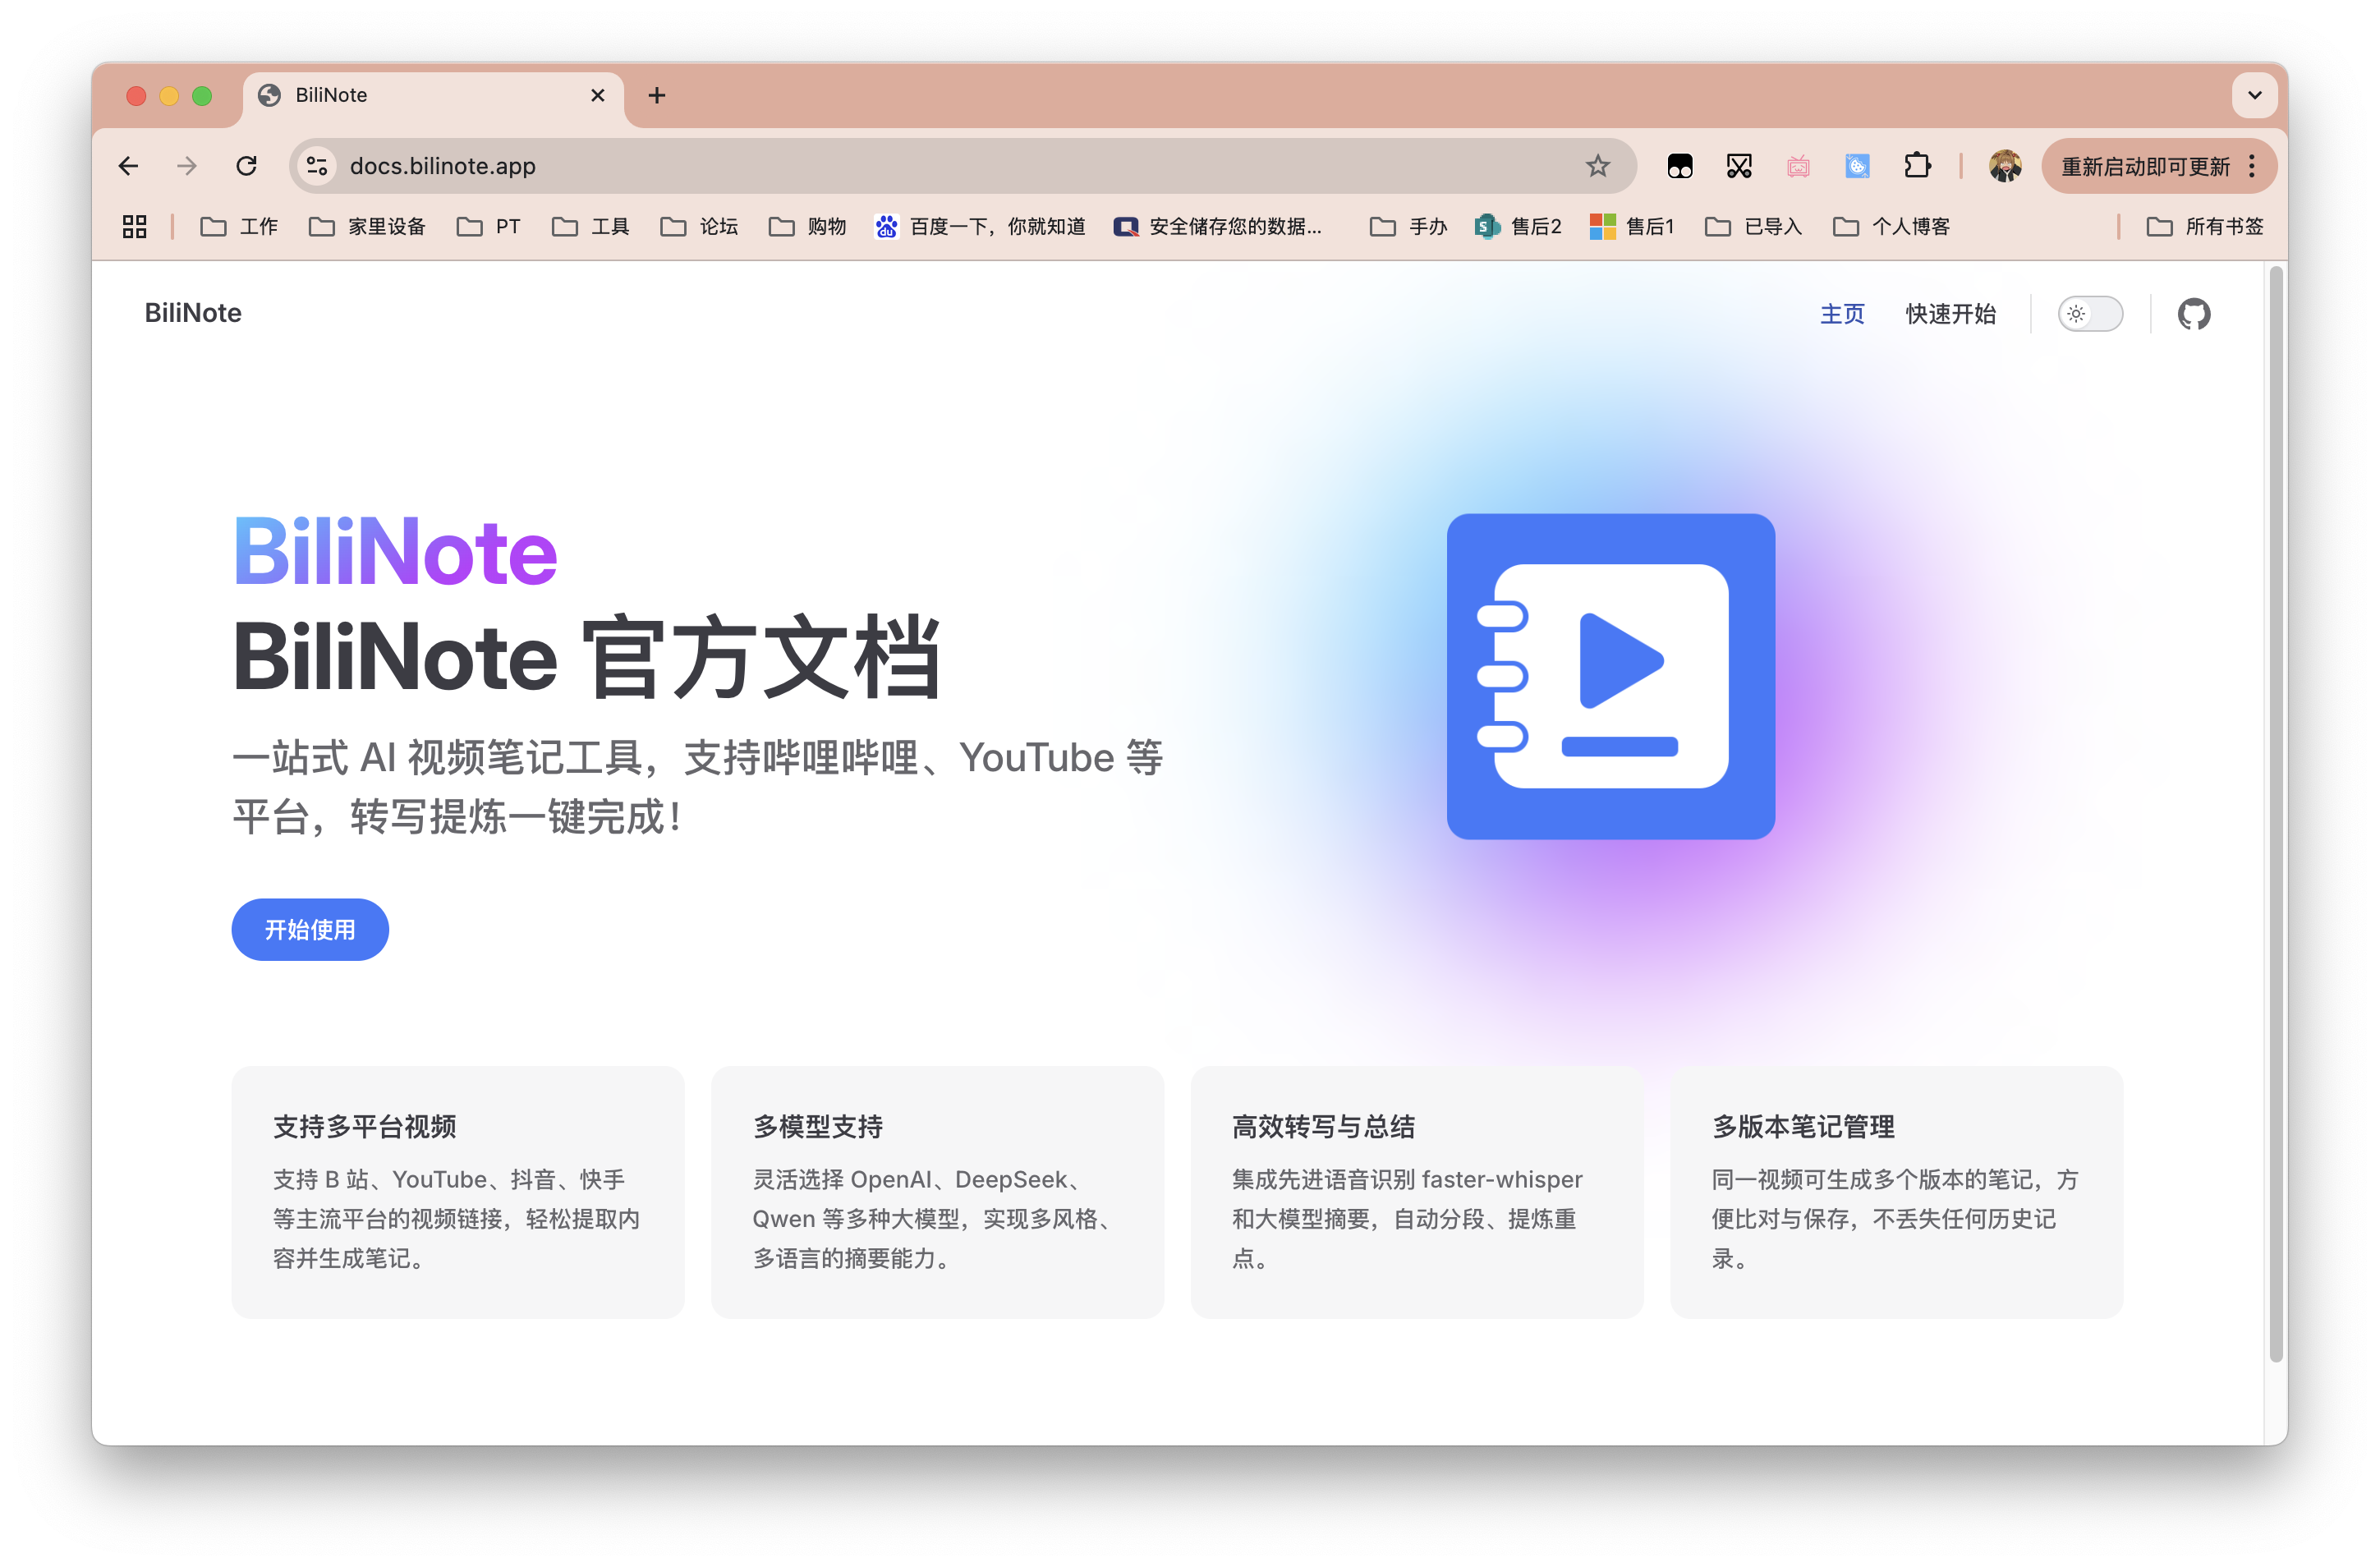Click the 开始使用 button
This screenshot has height=1567, width=2380.
click(x=310, y=929)
